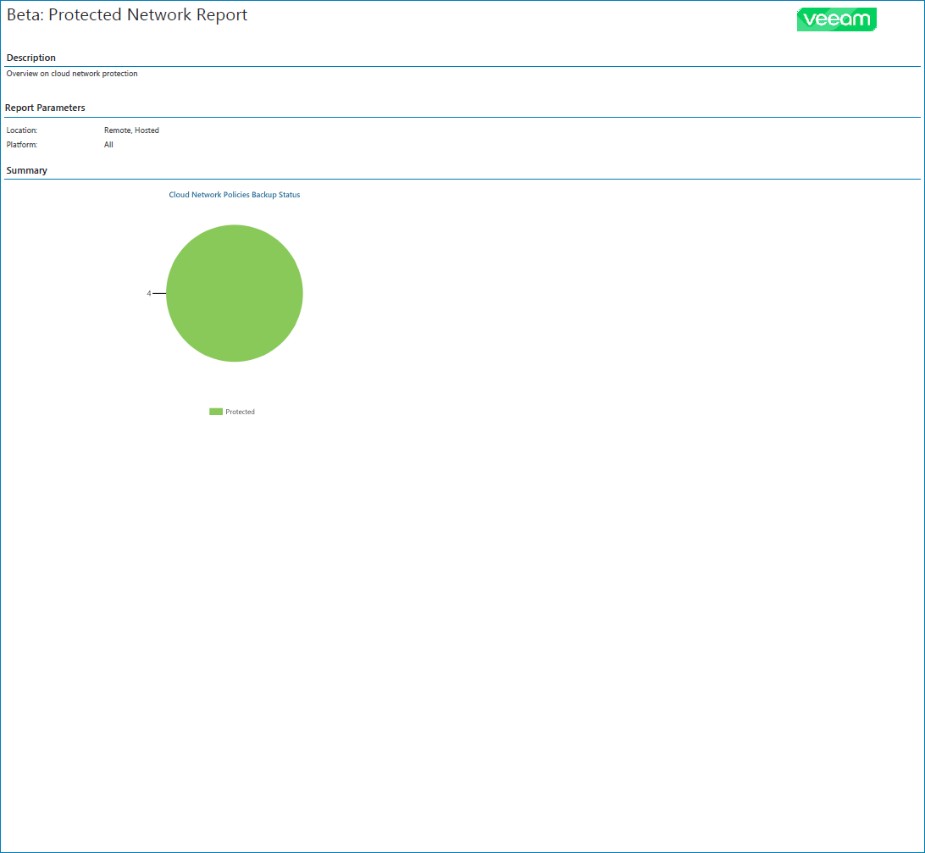The image size is (925, 853).
Task: Click the Location parameter label
Action: 22,130
